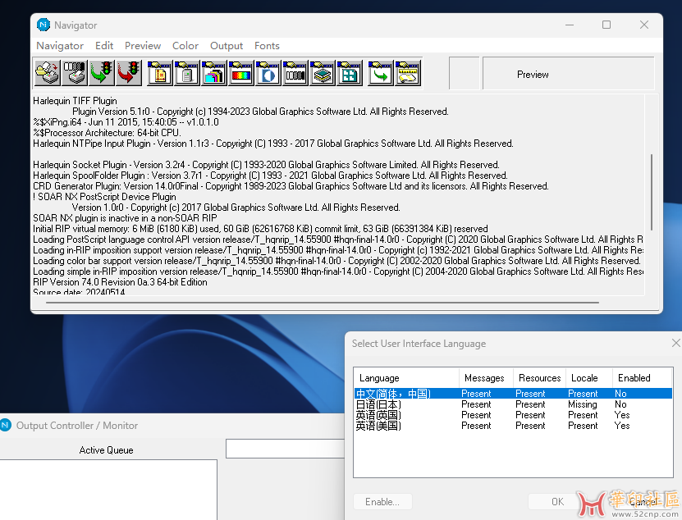Open the Fonts menu
The width and height of the screenshot is (682, 520).
point(267,46)
